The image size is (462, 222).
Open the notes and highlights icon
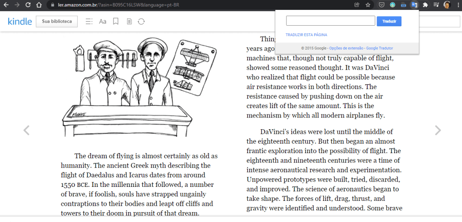pyautogui.click(x=129, y=21)
